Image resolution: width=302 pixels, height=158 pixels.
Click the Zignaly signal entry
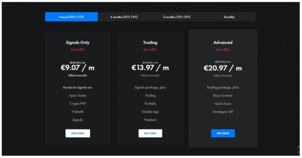click(x=78, y=120)
